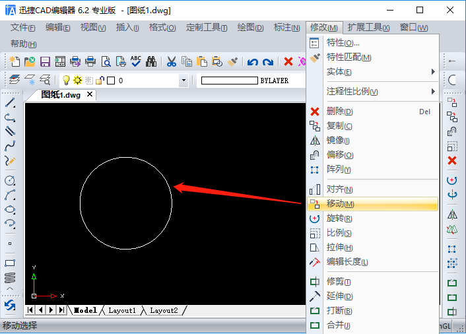Select the Ellipse draw tool
Image resolution: width=466 pixels, height=334 pixels.
pos(10,209)
